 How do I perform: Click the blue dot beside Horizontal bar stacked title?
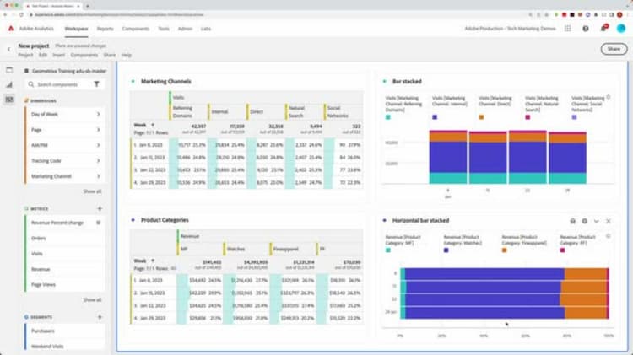[385, 220]
